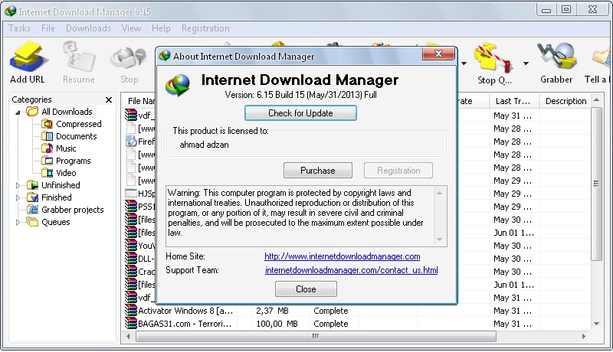Open the Home Site link
Screen dimensions: 613x352
[342, 256]
